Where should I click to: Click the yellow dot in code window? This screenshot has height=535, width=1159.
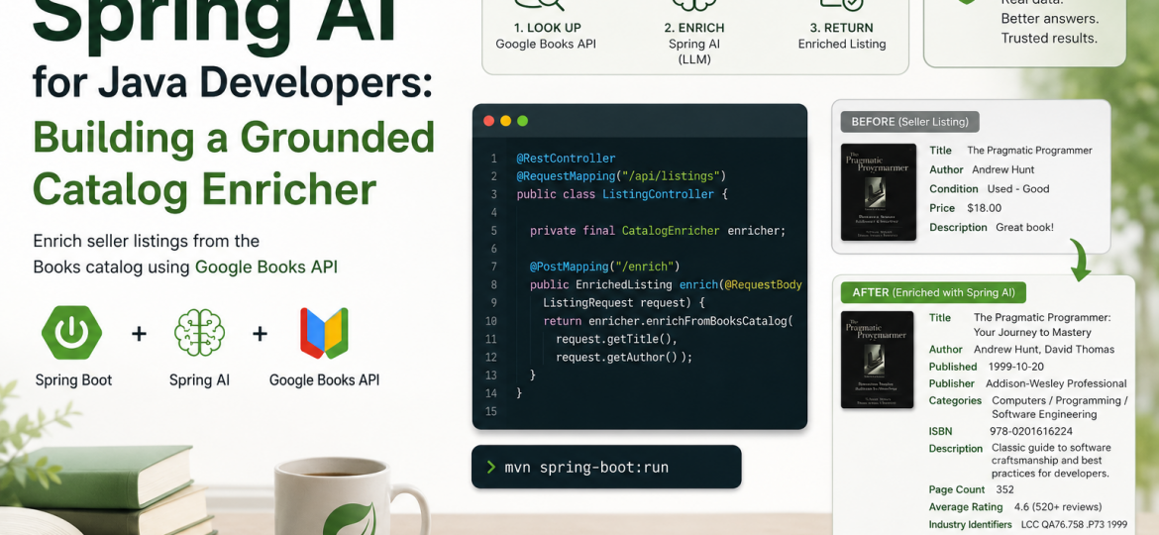pos(505,121)
